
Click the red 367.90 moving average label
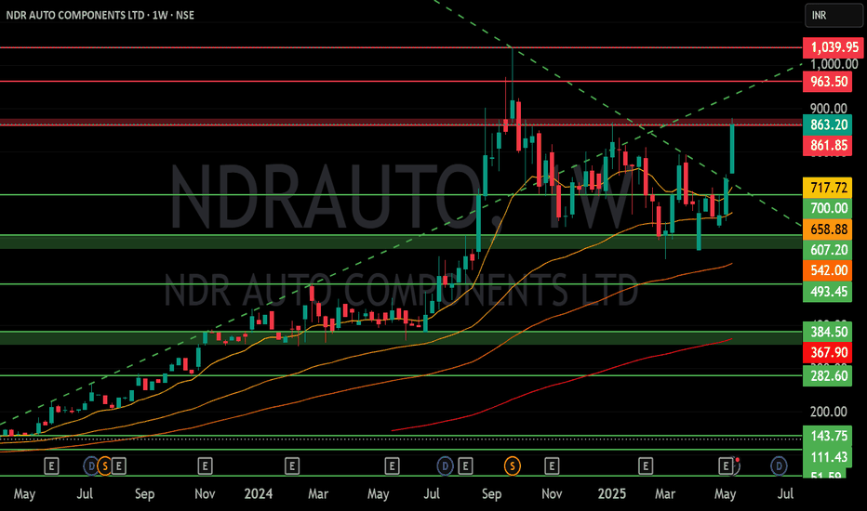click(828, 352)
